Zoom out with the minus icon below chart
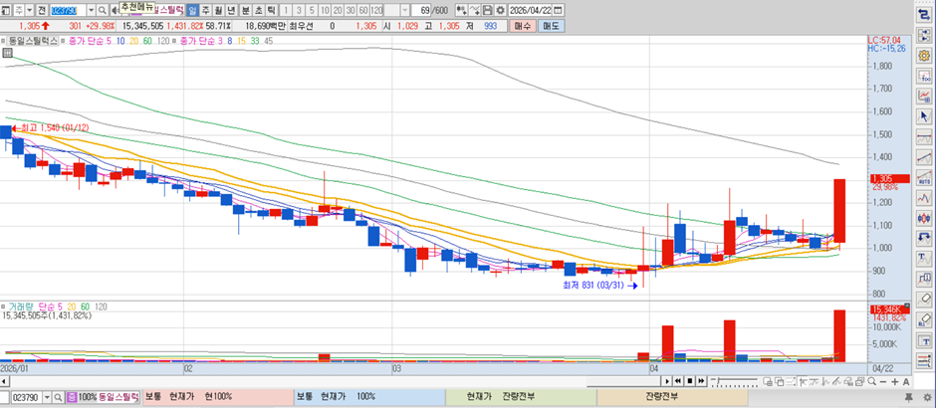Viewport: 936px width, 408px height. [x=883, y=382]
